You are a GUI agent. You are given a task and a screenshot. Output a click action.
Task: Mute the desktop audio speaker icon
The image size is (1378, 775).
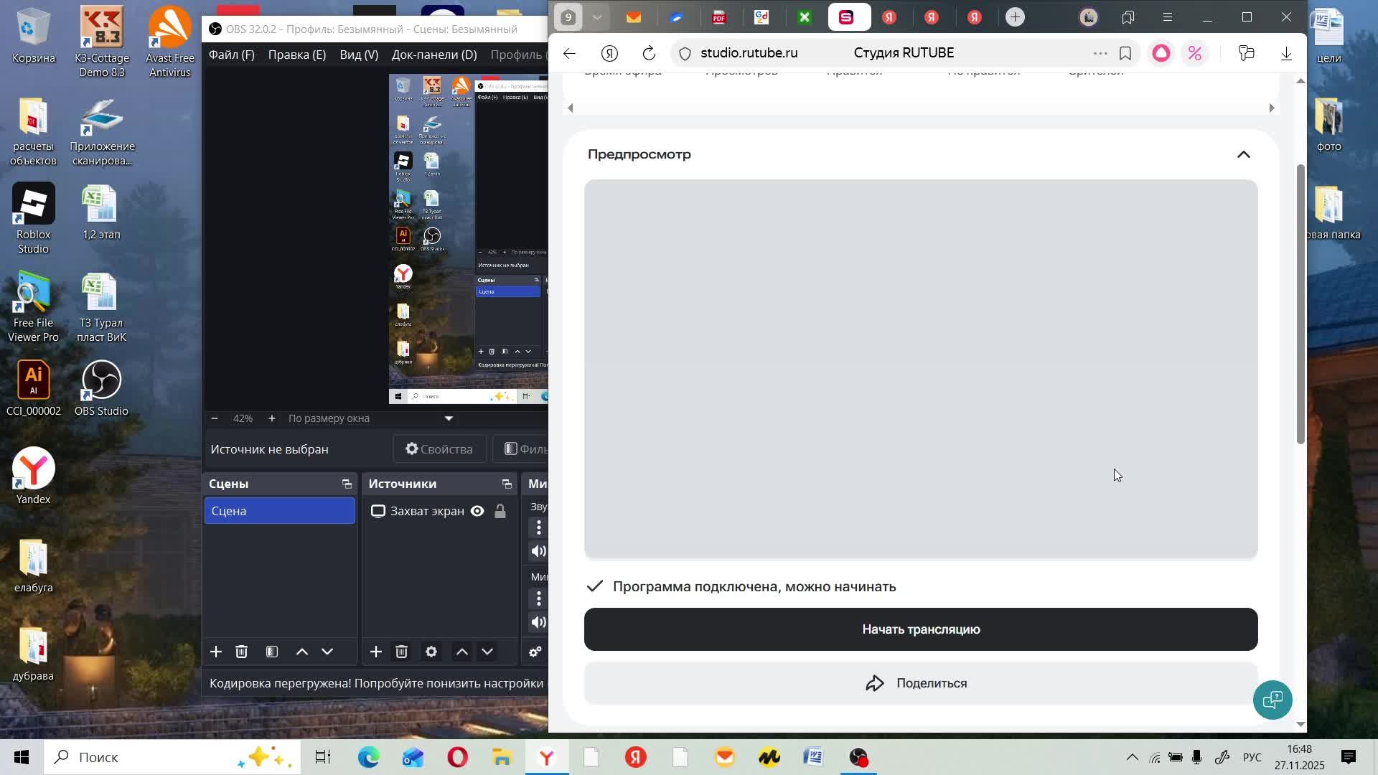pyautogui.click(x=538, y=551)
